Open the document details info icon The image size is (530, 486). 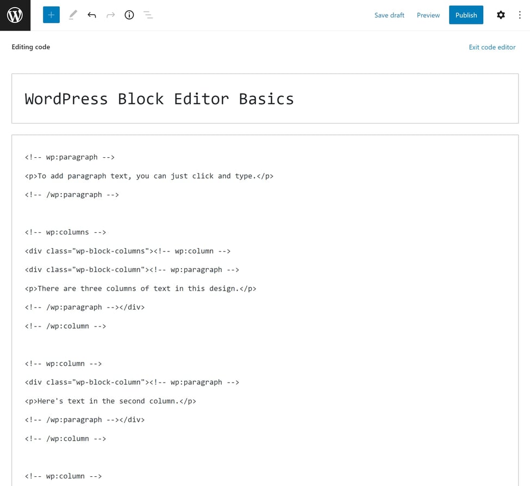(x=129, y=15)
